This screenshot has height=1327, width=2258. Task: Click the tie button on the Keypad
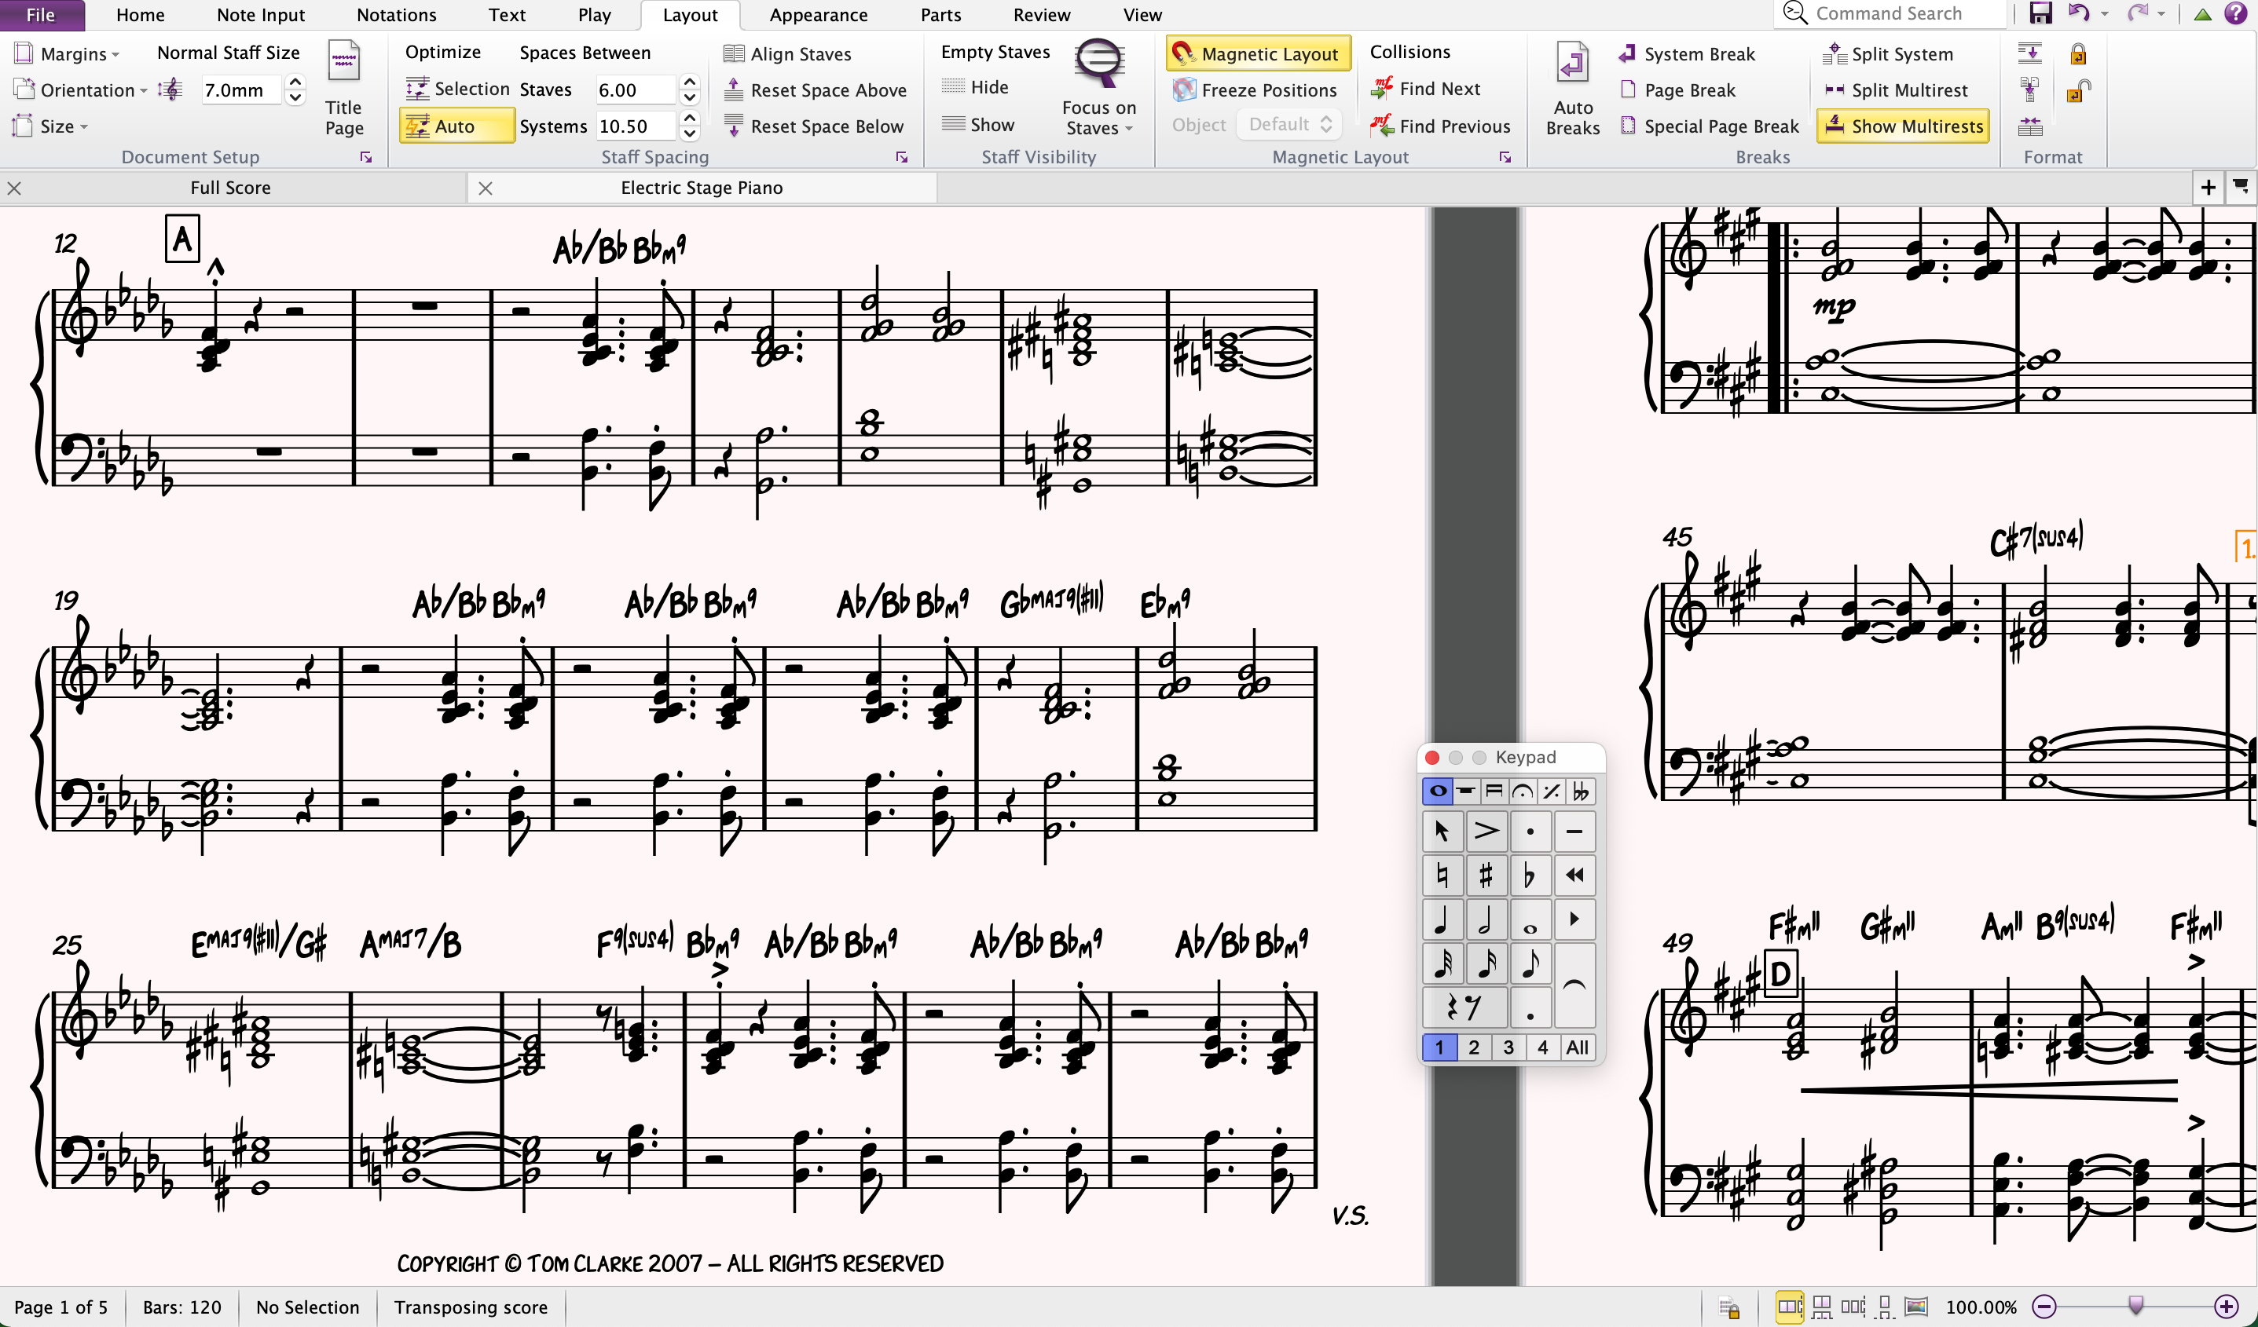click(x=1574, y=985)
